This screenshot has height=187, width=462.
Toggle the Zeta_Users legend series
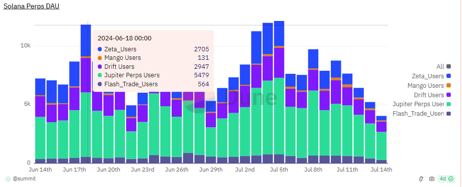click(x=431, y=76)
